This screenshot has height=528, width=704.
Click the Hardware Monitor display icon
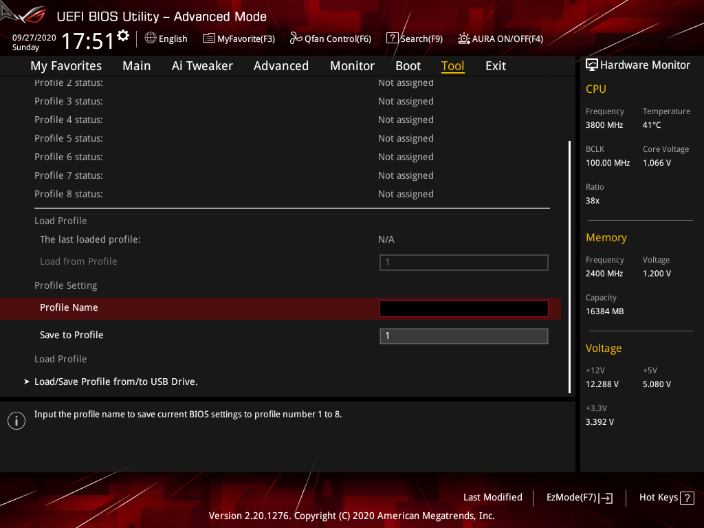(591, 65)
